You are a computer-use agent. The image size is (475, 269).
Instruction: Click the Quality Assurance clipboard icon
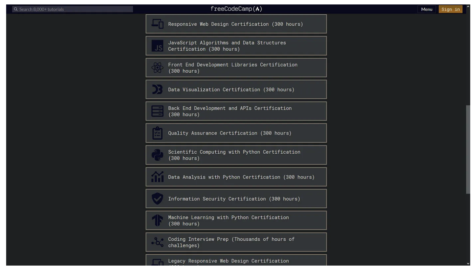tap(157, 133)
